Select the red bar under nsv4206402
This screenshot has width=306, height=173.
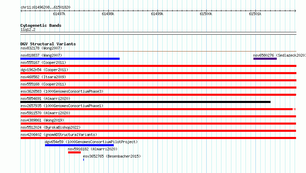coord(158,138)
